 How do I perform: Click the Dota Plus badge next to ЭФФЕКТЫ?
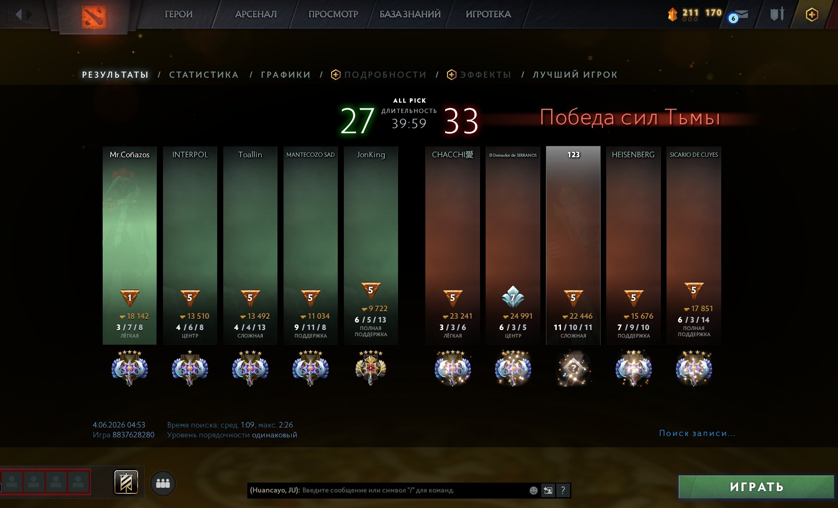(451, 74)
